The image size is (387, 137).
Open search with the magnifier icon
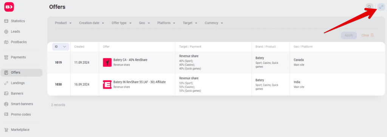point(369,7)
